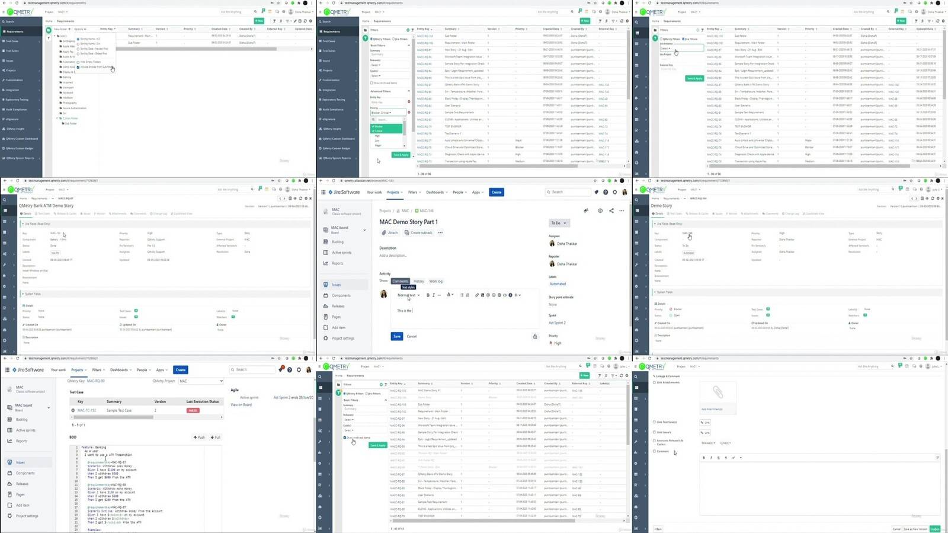
Task: Insert a bullet list in the MAC-146 comment
Action: pyautogui.click(x=462, y=295)
